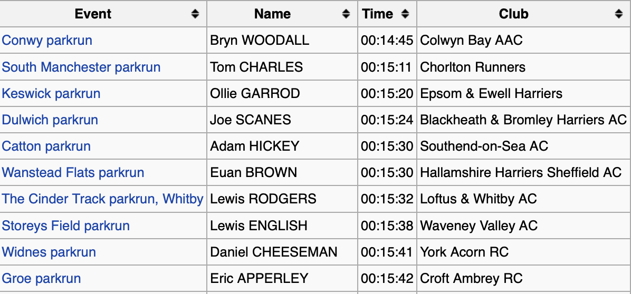
Task: Click the sort arrows in Club column
Action: click(x=619, y=14)
